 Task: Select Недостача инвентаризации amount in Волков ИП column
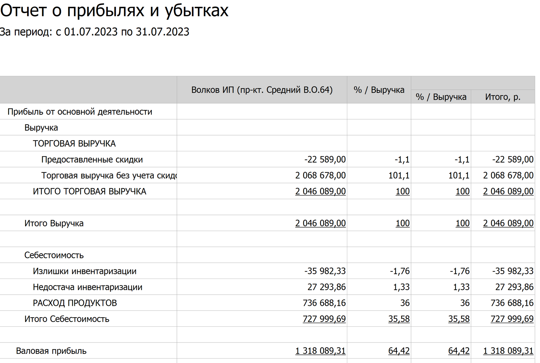[326, 287]
